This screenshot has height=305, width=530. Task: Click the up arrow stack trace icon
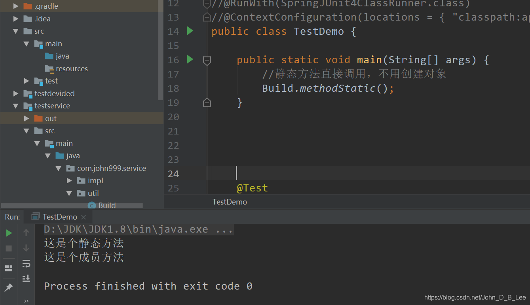coord(26,233)
